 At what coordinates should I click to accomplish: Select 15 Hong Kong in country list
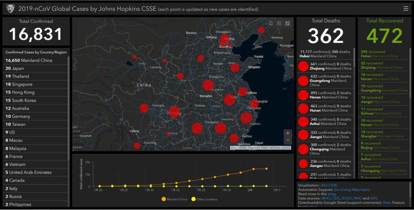(x=36, y=92)
